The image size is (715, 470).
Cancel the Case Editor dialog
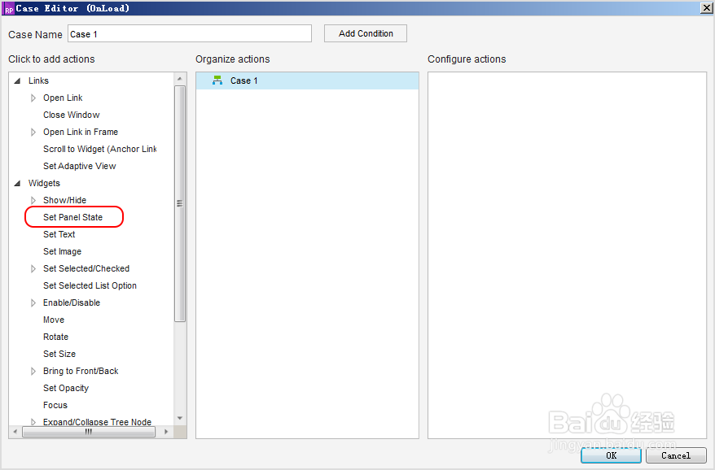tap(676, 455)
